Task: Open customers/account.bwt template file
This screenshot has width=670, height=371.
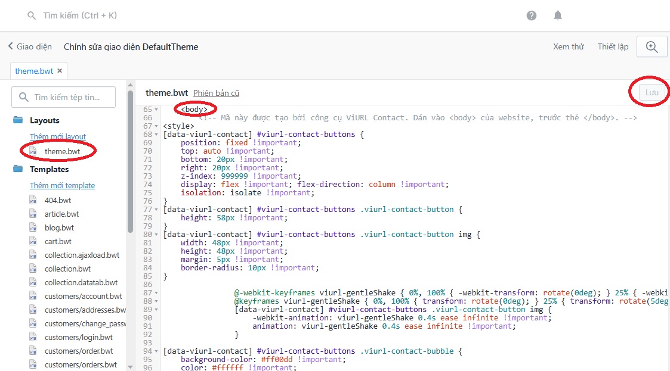Action: click(84, 296)
